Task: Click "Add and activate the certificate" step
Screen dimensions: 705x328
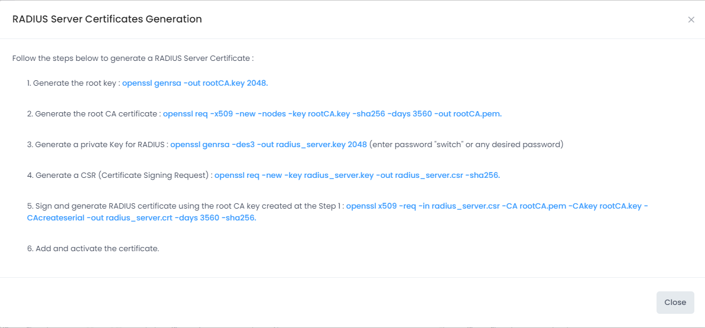Action: [x=93, y=249]
